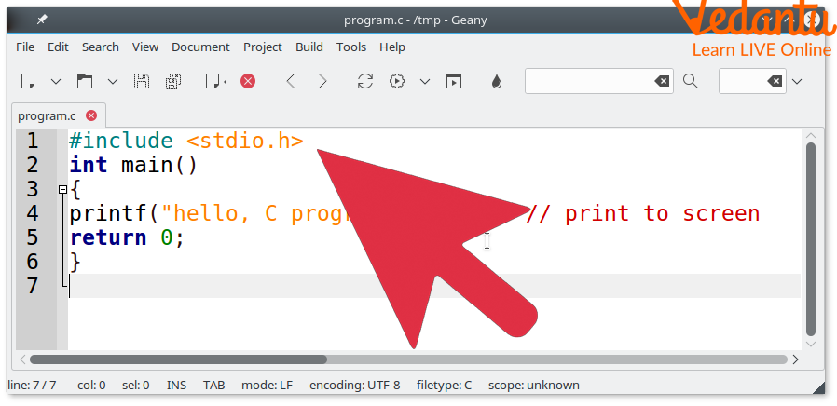Create a new file from the toolbar
The image size is (837, 406).
(28, 82)
